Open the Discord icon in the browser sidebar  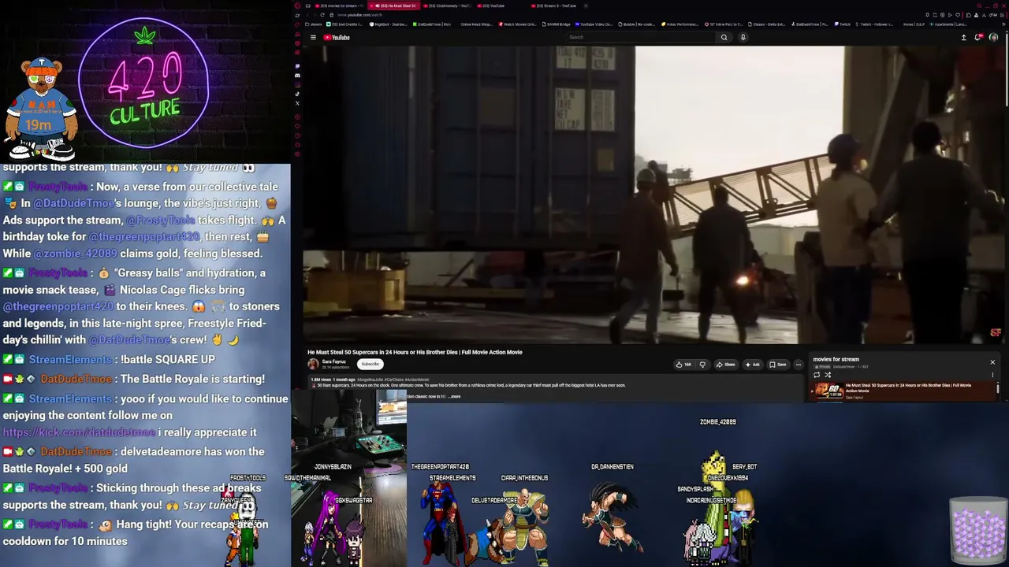click(297, 76)
